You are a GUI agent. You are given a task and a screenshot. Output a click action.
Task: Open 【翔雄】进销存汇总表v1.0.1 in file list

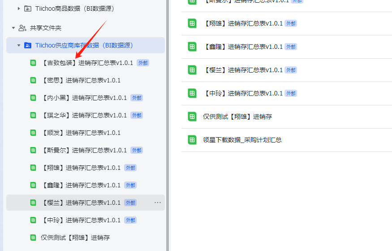(243, 23)
